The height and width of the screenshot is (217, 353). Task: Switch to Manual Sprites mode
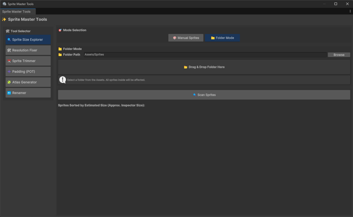(x=186, y=38)
